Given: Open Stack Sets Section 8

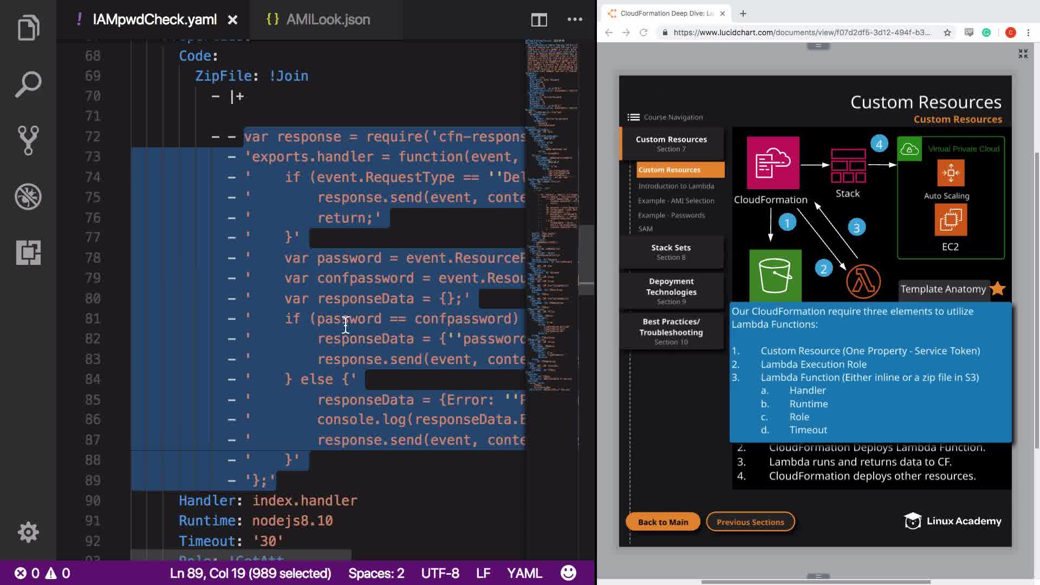Looking at the screenshot, I should [671, 252].
